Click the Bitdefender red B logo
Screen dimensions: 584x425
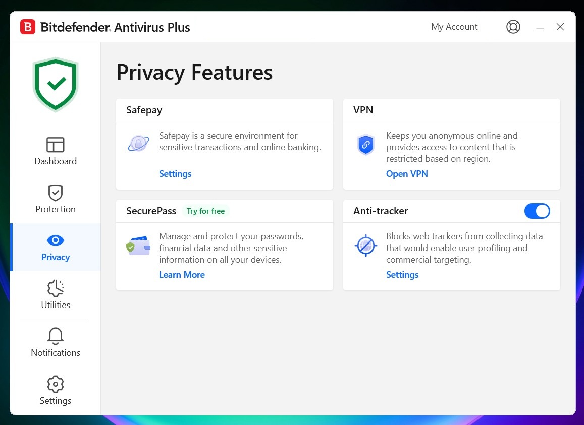[x=28, y=27]
